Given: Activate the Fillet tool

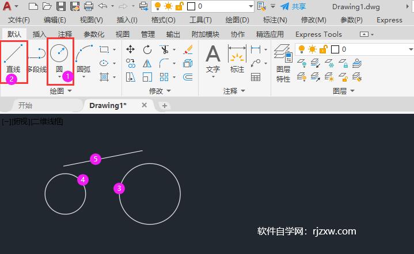Looking at the screenshot, I should point(164,63).
